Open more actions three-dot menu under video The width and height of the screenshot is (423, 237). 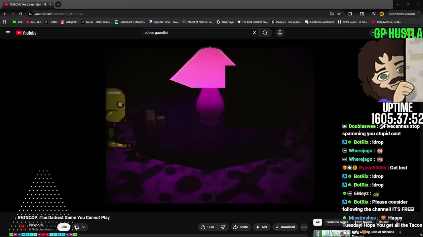(304, 227)
